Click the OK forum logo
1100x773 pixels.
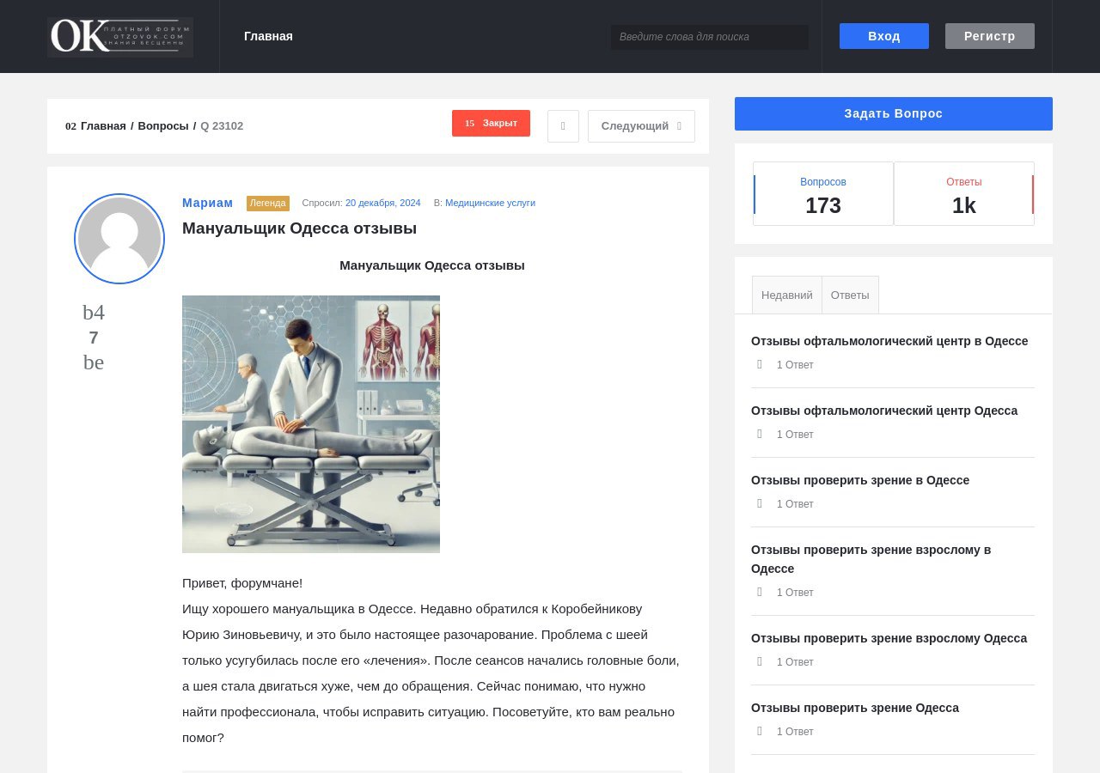pyautogui.click(x=120, y=37)
